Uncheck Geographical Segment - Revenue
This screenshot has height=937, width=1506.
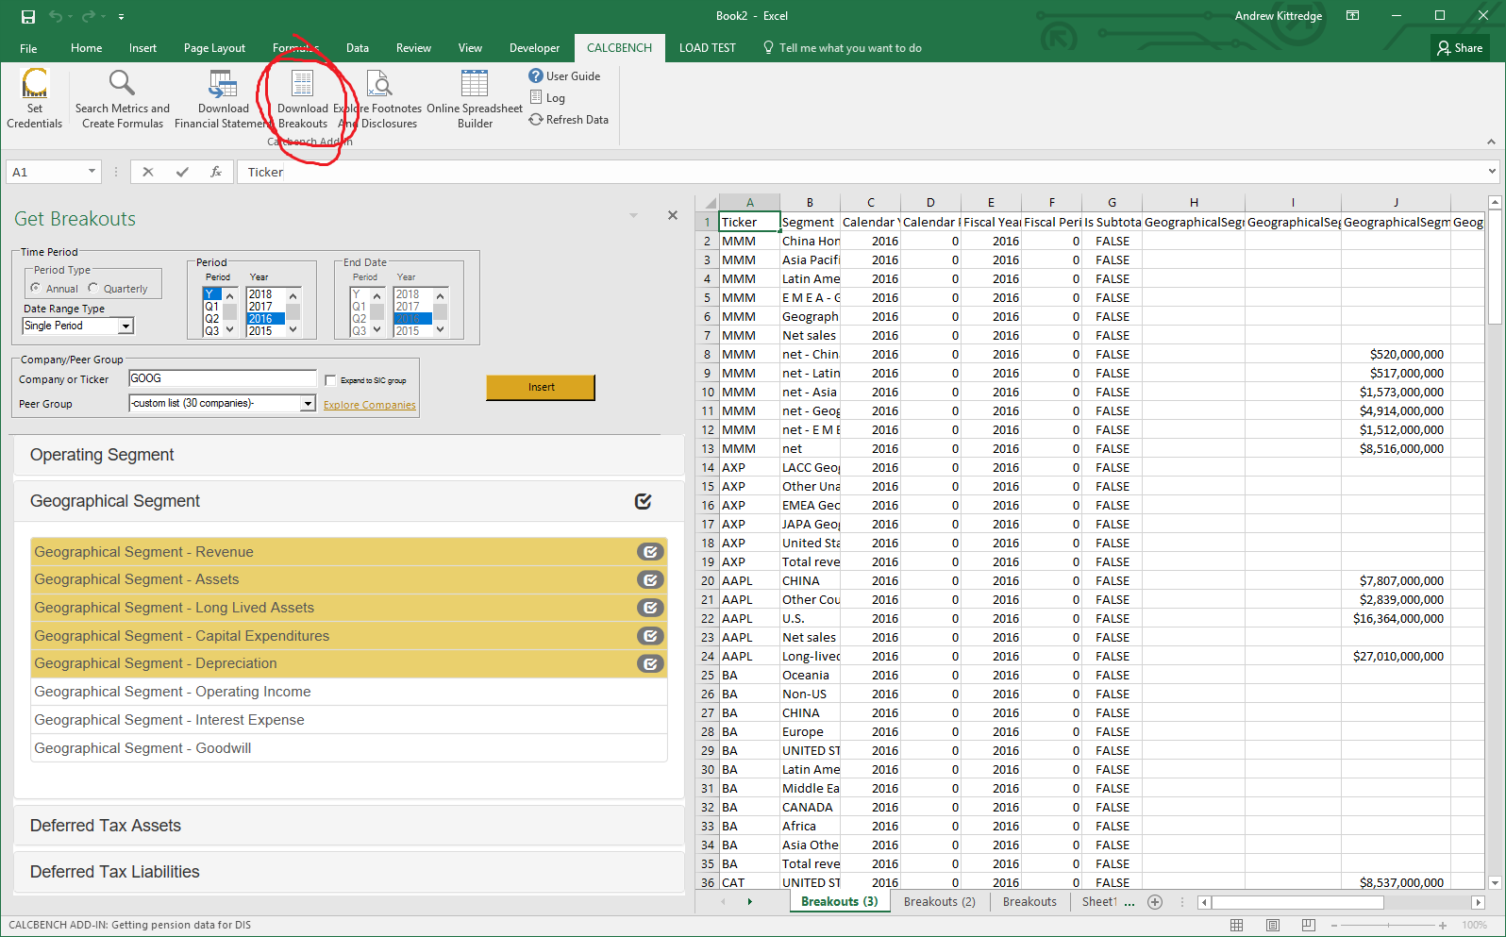click(650, 552)
